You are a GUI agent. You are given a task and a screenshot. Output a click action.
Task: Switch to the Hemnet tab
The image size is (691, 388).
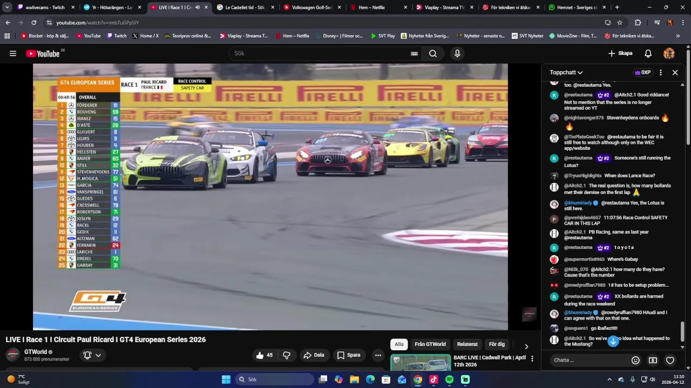pos(578,8)
